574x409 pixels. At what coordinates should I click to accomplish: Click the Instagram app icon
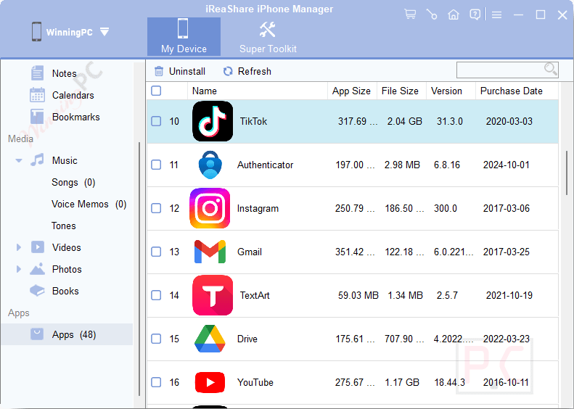click(x=210, y=208)
